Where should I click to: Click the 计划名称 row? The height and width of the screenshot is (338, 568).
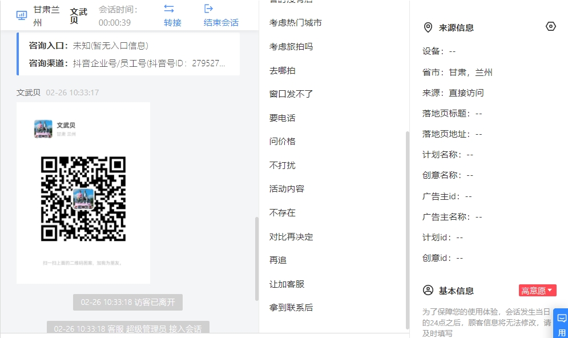point(448,155)
